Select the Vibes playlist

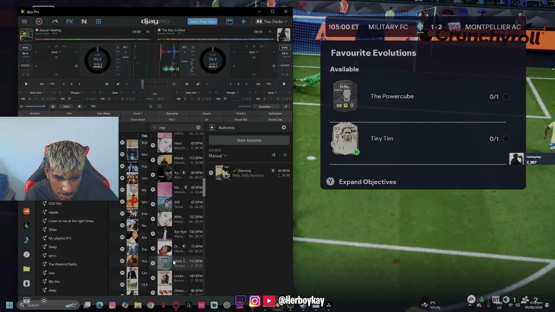pos(52,230)
